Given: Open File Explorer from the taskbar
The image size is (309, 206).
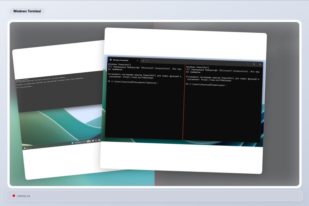Looking at the screenshot, I should point(99,140).
